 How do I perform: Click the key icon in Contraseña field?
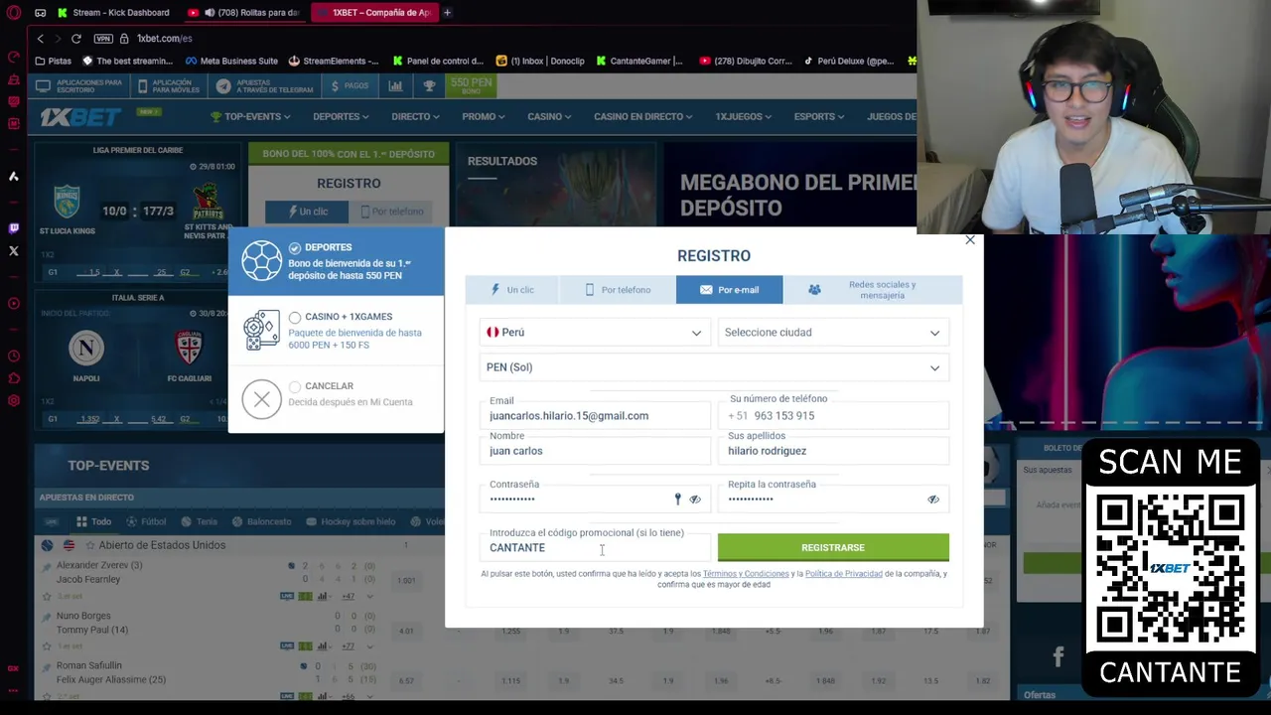[678, 500]
